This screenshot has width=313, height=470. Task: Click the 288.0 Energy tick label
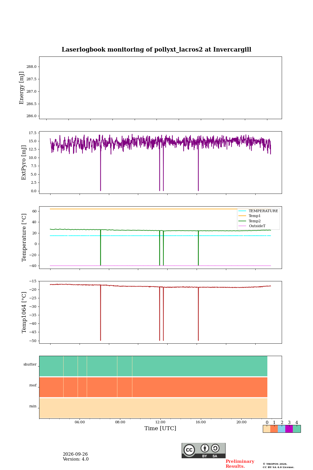pyautogui.click(x=31, y=67)
